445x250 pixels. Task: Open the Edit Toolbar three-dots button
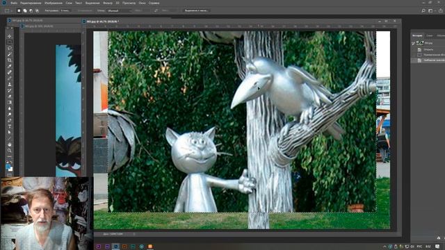[9, 156]
